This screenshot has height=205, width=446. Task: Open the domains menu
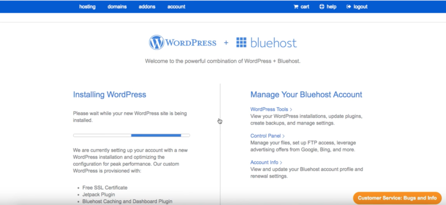[117, 7]
